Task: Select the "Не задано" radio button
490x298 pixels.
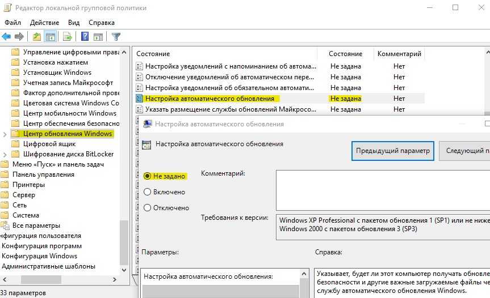Action: (x=148, y=176)
